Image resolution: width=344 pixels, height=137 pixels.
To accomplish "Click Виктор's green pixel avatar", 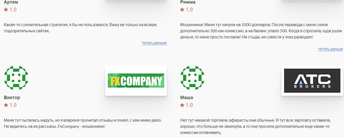I will click(x=16, y=78).
